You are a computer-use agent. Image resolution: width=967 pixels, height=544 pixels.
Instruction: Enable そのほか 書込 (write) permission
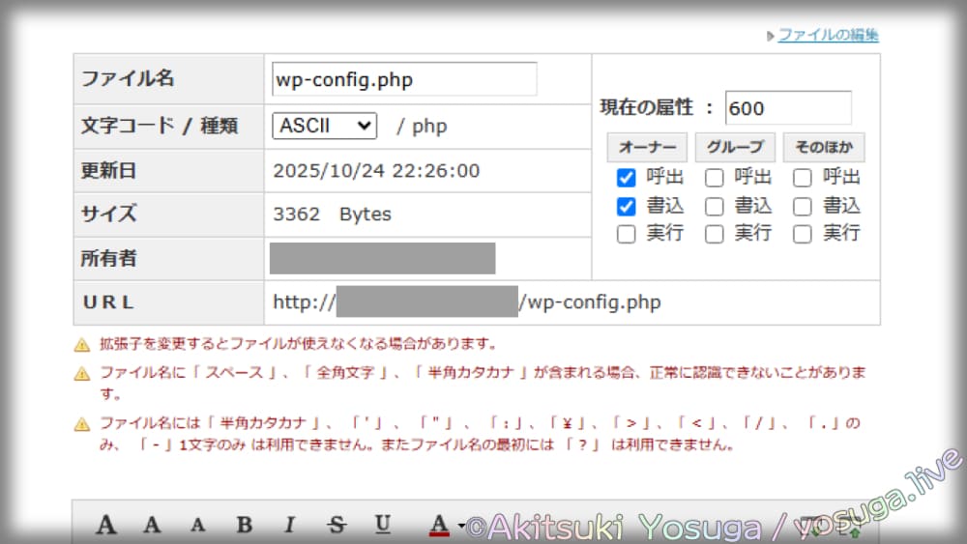tap(803, 206)
